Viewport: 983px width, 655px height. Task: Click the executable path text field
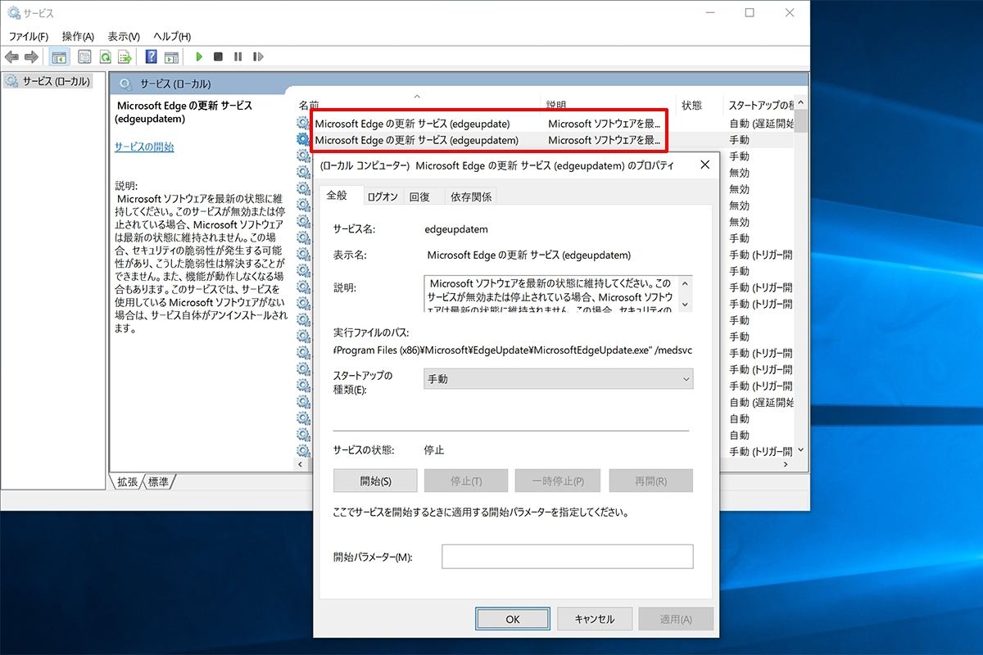[x=513, y=350]
